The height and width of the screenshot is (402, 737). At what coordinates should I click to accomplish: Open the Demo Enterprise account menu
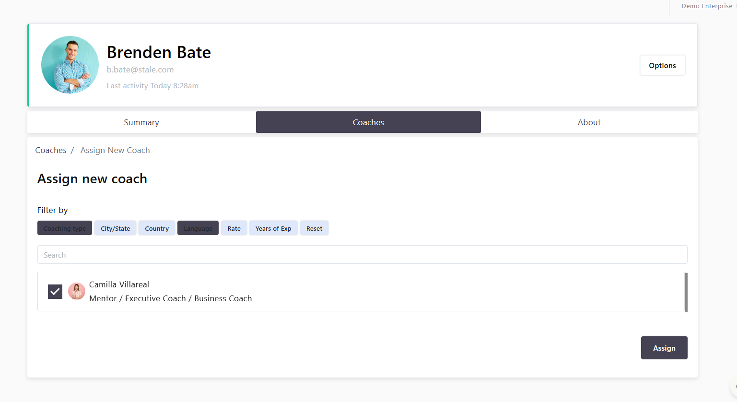pos(706,6)
